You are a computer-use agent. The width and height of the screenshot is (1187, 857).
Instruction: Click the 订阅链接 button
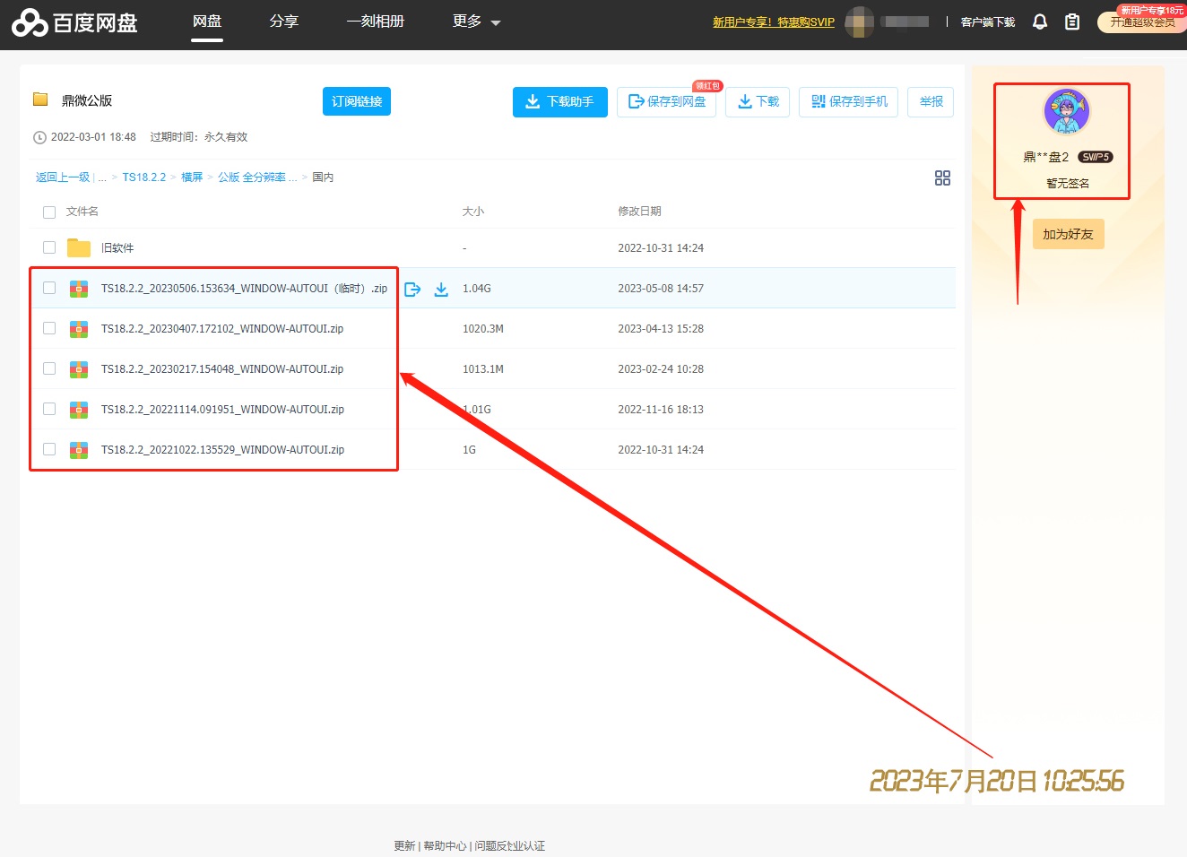(x=357, y=101)
